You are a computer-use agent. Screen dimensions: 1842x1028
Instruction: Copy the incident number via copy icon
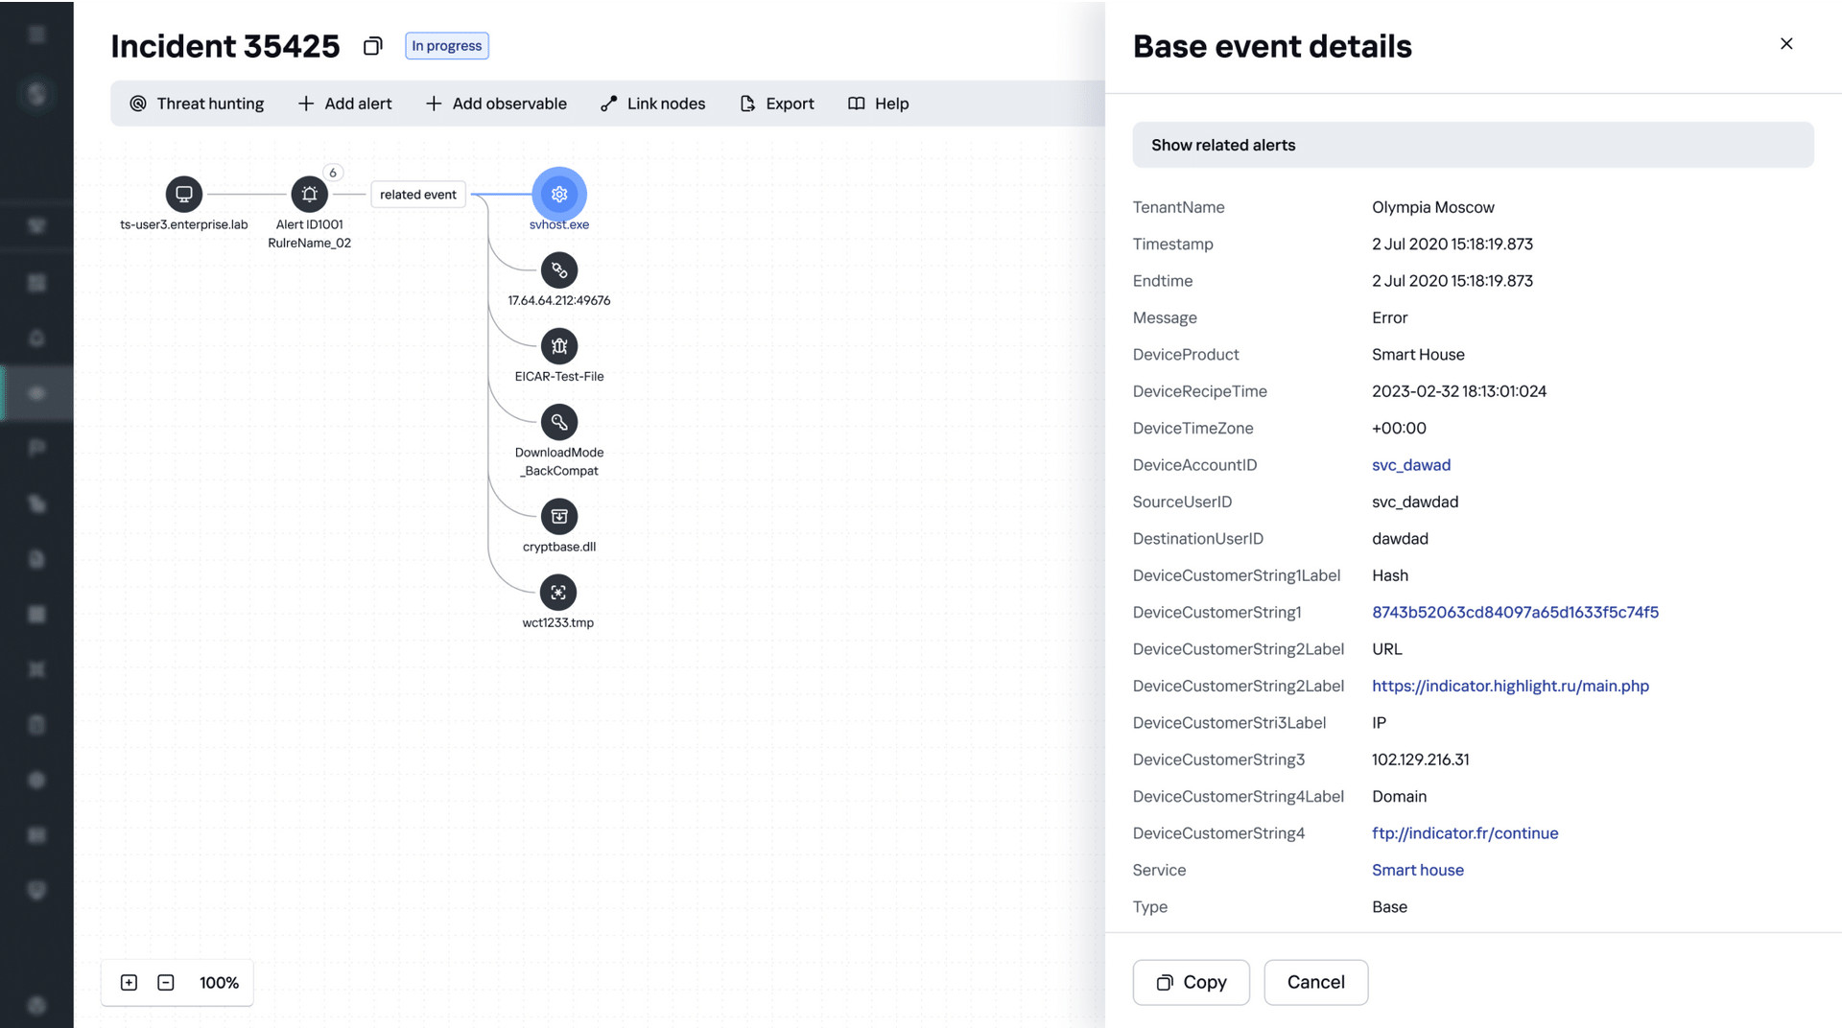point(373,46)
